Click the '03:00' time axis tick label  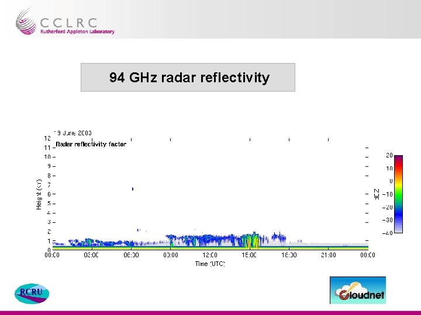(x=91, y=255)
